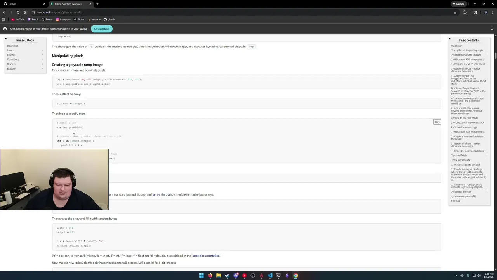View site information next to URL
The height and width of the screenshot is (280, 497).
tap(33, 12)
